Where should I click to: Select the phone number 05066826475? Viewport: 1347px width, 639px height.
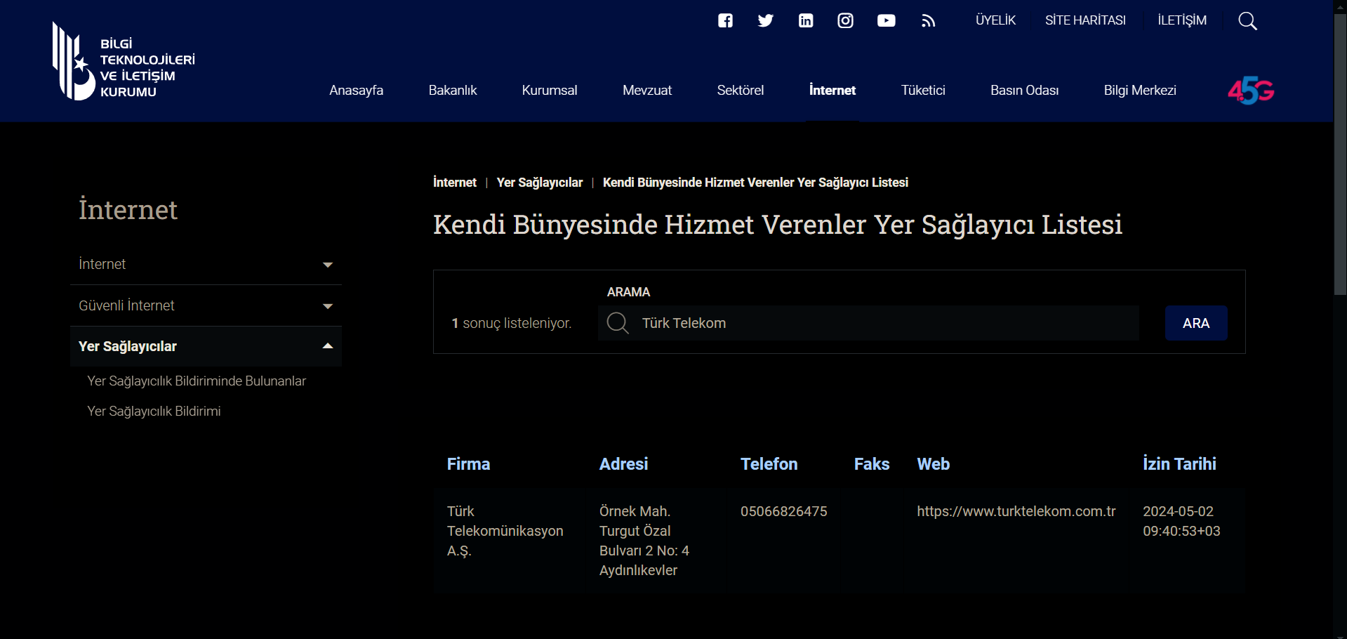click(x=784, y=511)
